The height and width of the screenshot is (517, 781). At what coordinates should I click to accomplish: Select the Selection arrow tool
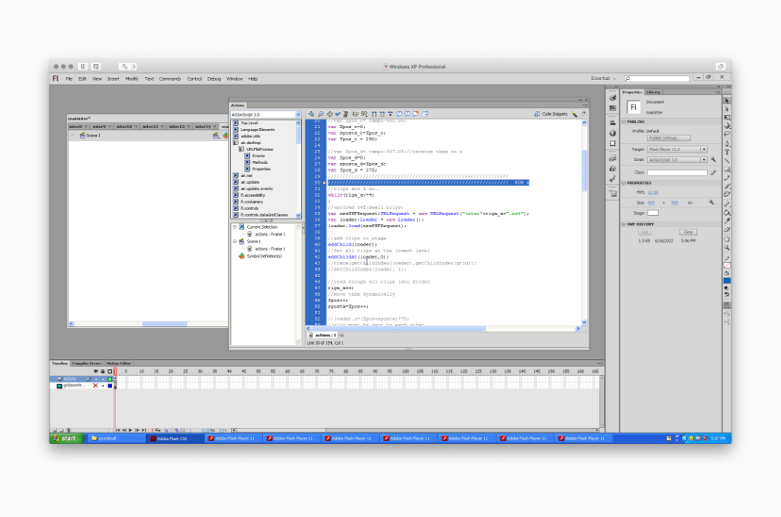click(727, 101)
